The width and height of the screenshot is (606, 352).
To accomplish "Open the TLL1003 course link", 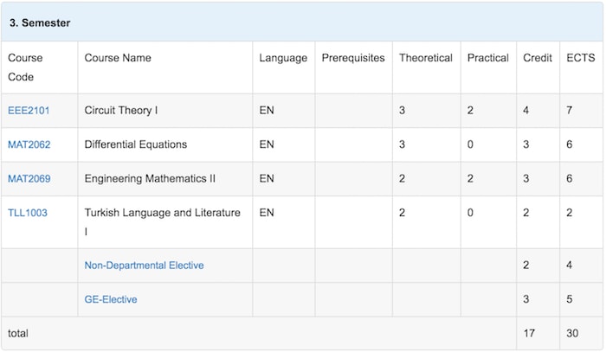I will 28,213.
